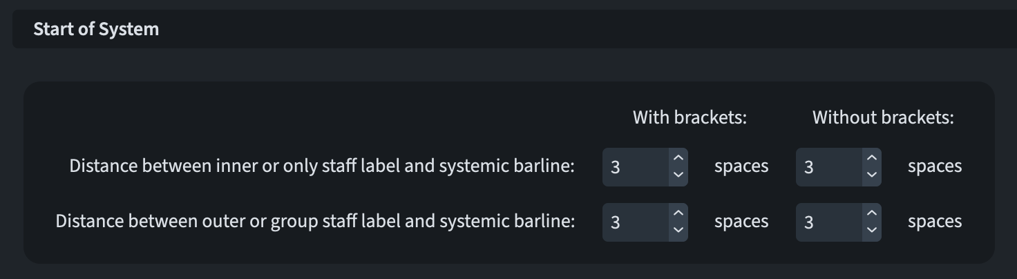Collapse the Start of System section header
The width and height of the screenshot is (1017, 279).
coord(96,29)
